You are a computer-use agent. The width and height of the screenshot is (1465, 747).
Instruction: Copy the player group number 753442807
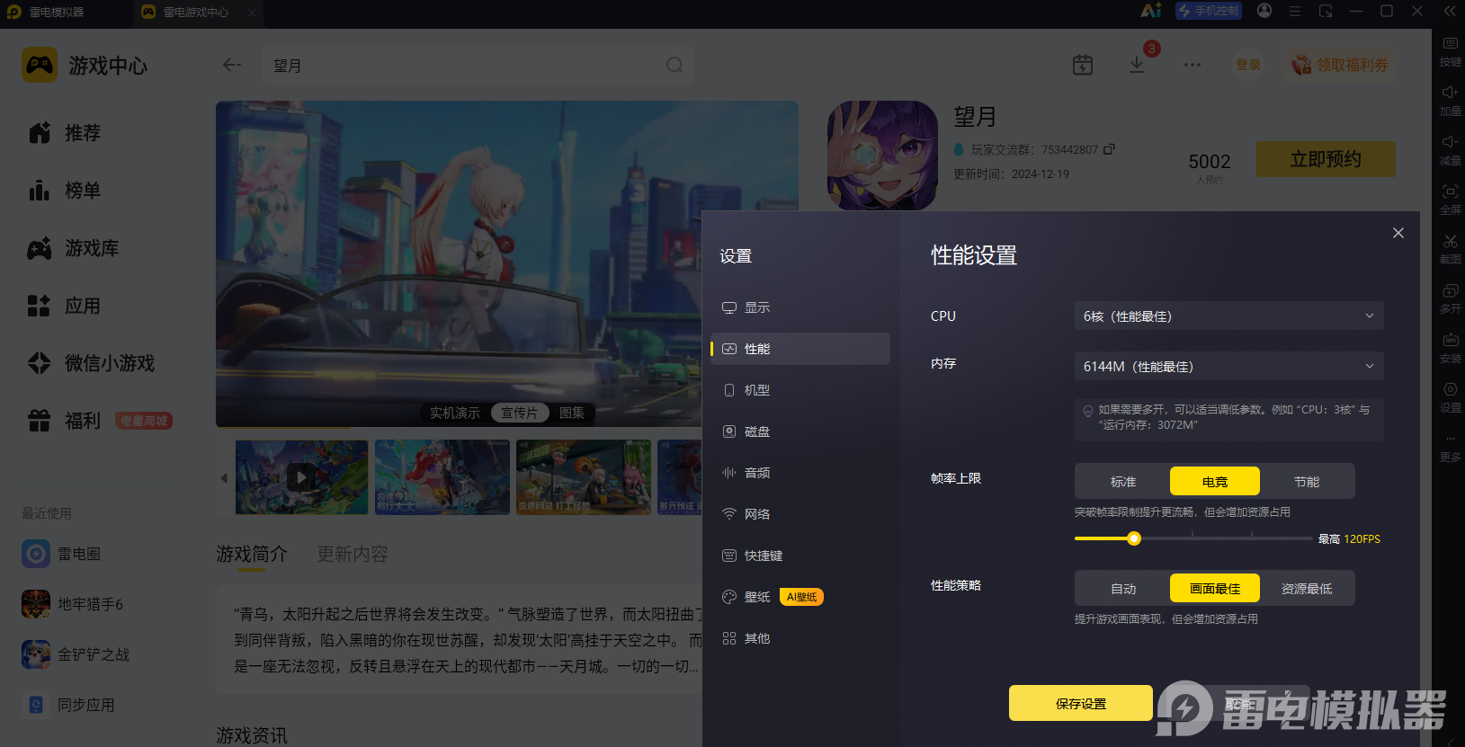1109,149
